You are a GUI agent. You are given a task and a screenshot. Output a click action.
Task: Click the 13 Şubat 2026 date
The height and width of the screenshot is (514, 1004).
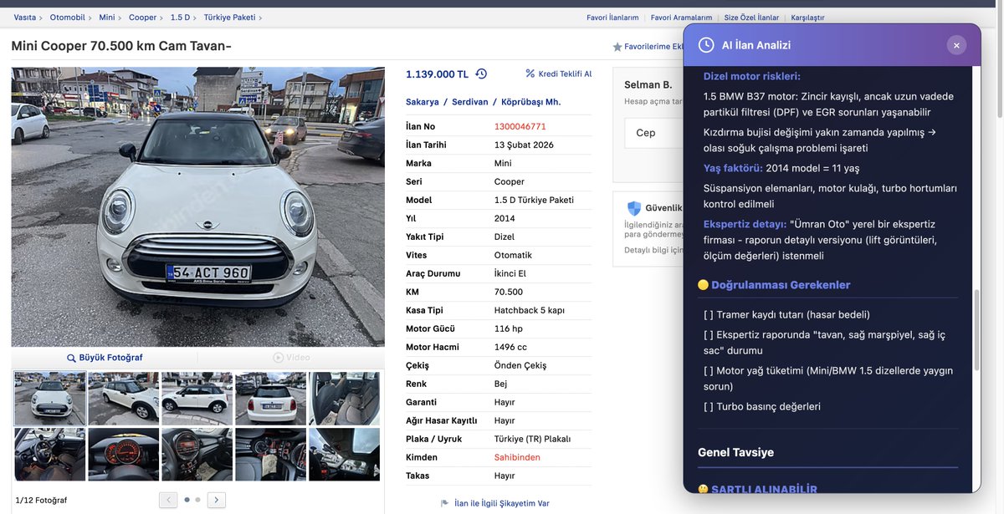click(x=524, y=145)
